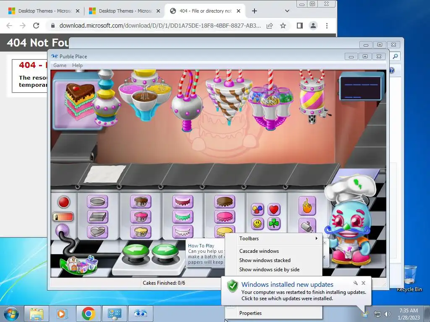The width and height of the screenshot is (430, 322).
Task: Add smiley face decoration
Action: [257, 224]
